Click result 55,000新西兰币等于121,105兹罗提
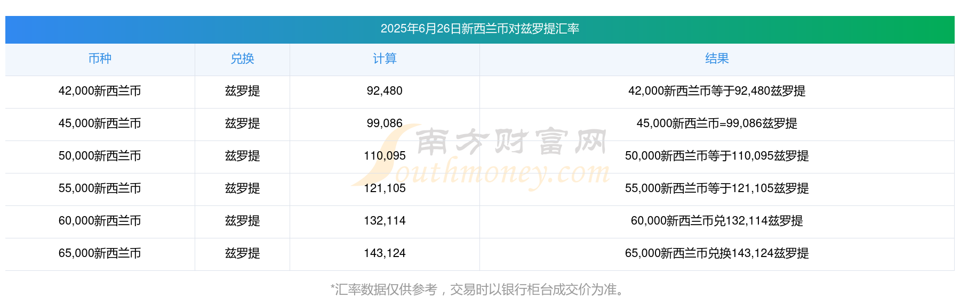The image size is (960, 306). click(717, 188)
